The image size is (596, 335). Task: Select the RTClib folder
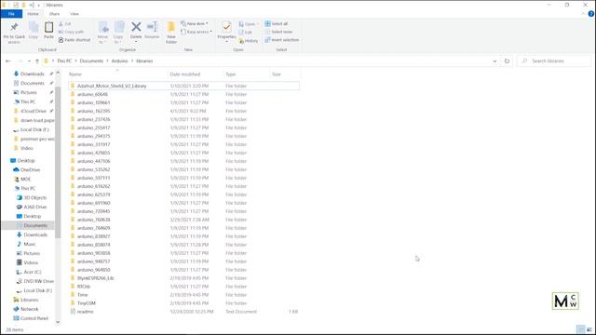pyautogui.click(x=183, y=287)
